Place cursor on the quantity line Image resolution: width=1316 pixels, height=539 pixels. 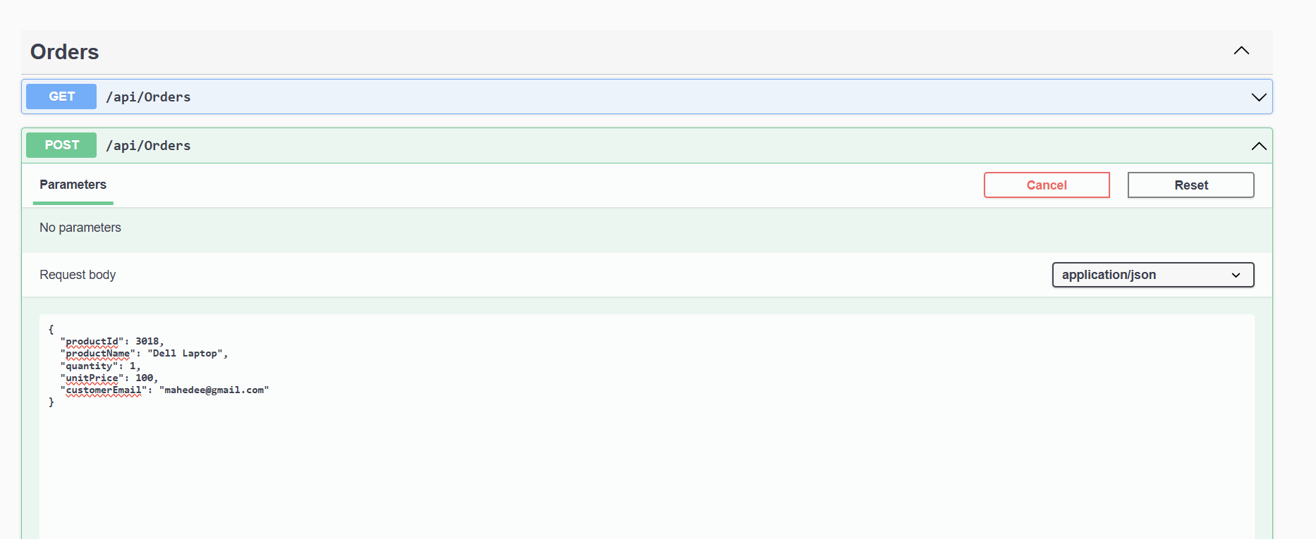100,366
